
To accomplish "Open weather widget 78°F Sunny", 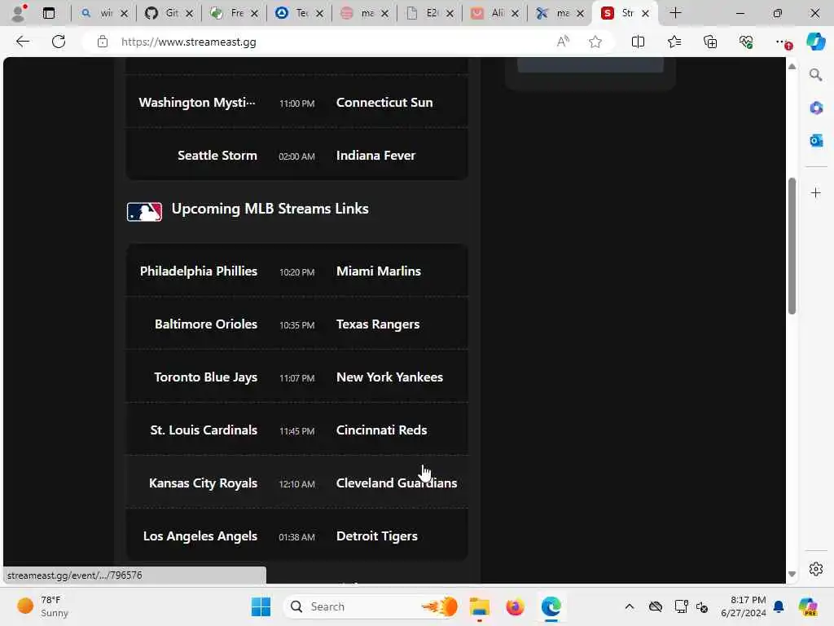I will tap(42, 606).
